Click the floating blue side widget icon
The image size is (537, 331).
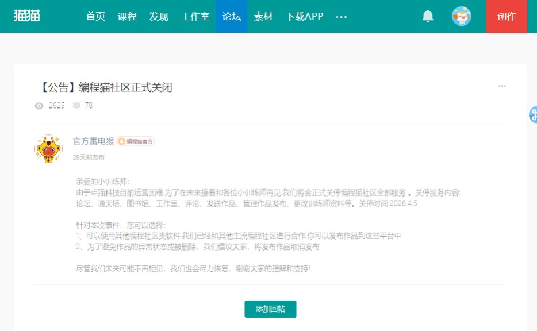pos(533,115)
